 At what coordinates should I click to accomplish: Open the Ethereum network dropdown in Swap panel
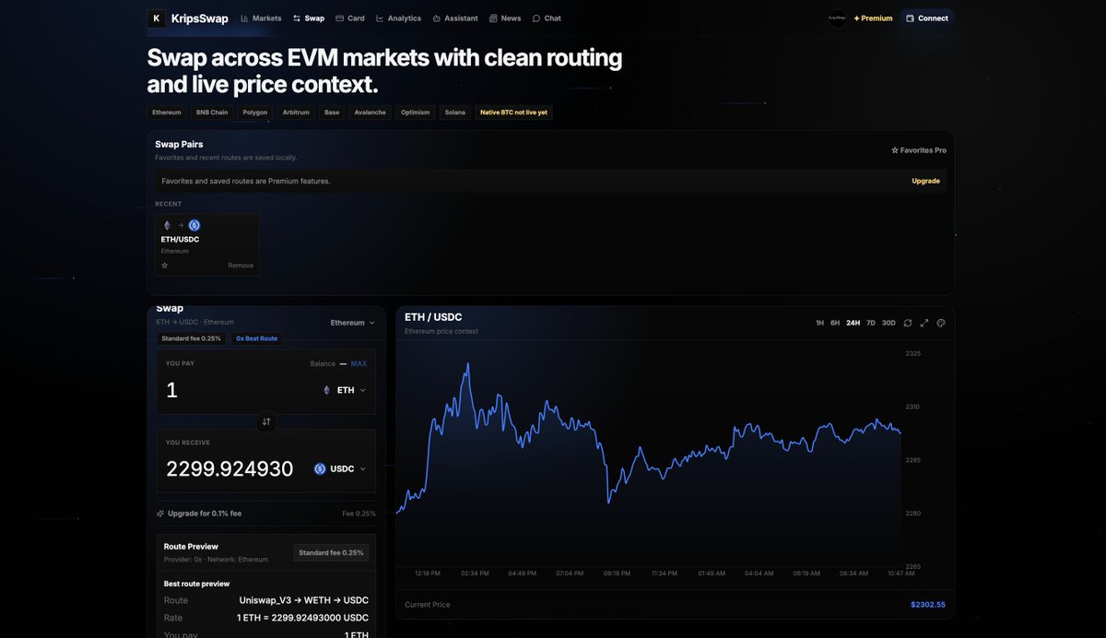[353, 323]
